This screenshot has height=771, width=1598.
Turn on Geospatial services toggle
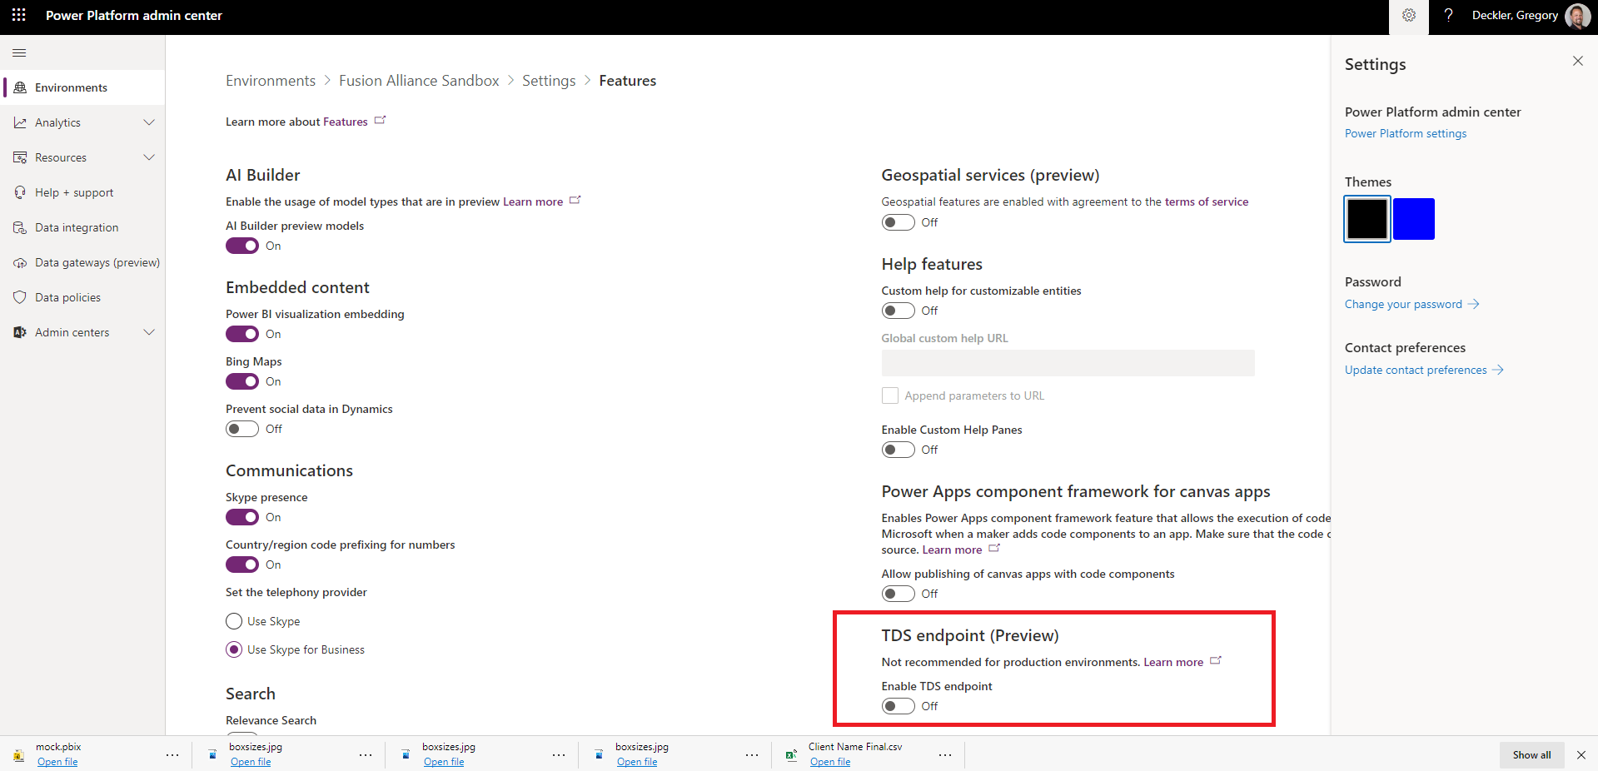coord(899,222)
